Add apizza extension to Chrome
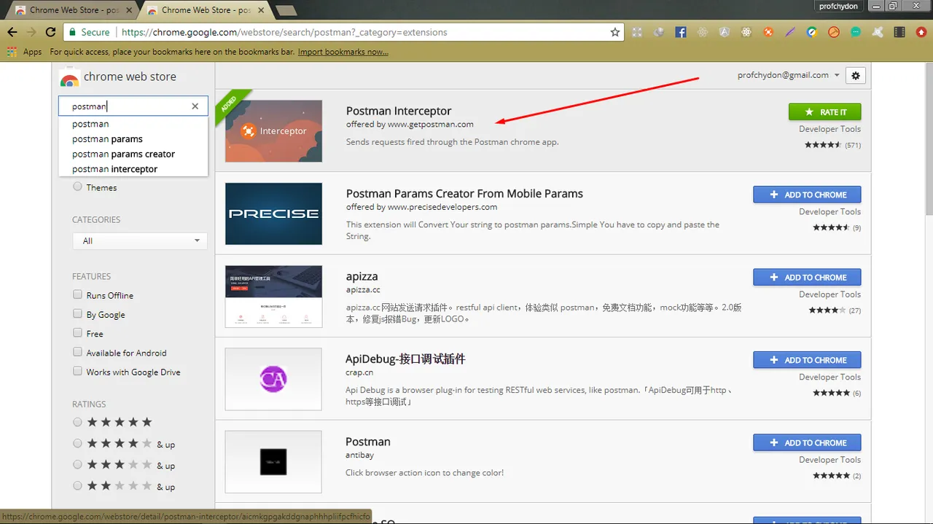933x524 pixels. [807, 277]
